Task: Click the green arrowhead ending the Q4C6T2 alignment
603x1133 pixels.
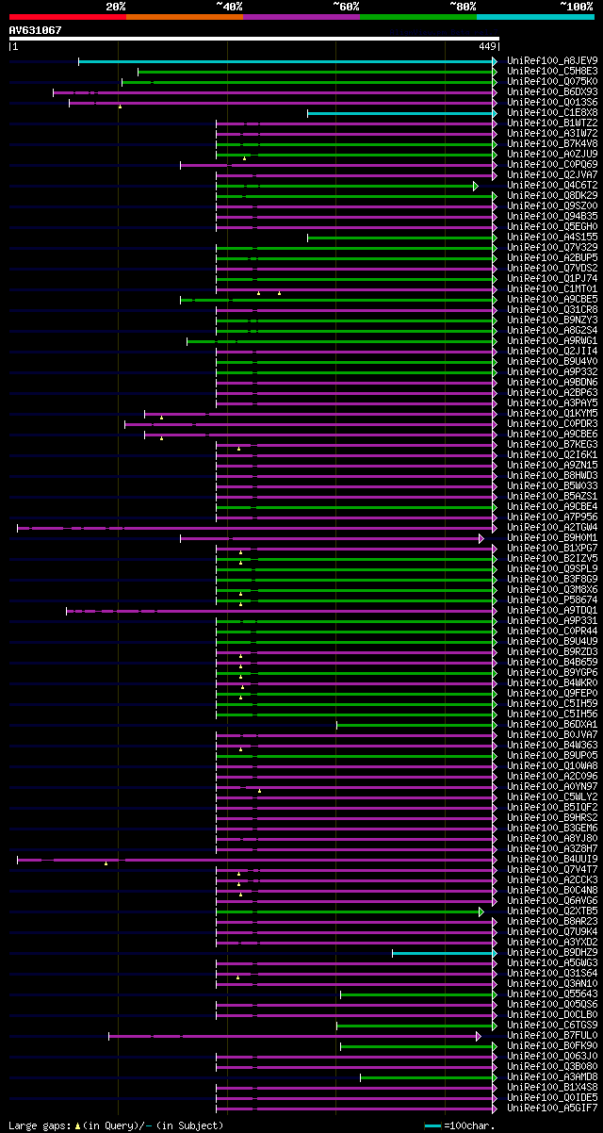Action: 476,186
